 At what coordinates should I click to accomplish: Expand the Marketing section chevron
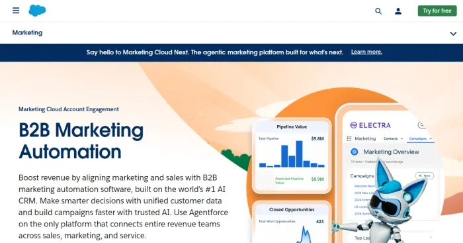(x=453, y=33)
